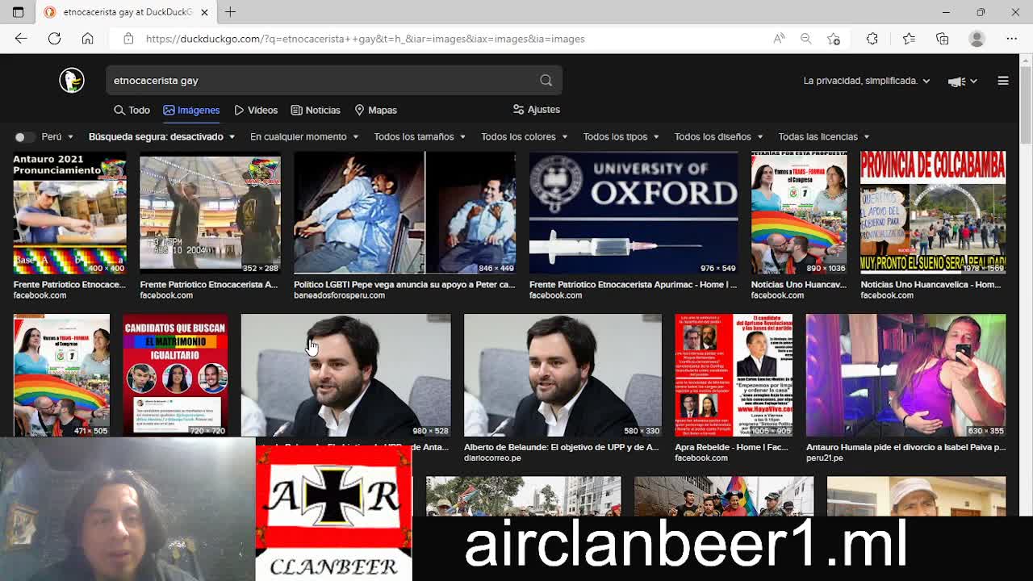Image resolution: width=1033 pixels, height=581 pixels.
Task: Open the hamburger menu icon
Action: pos(1003,81)
